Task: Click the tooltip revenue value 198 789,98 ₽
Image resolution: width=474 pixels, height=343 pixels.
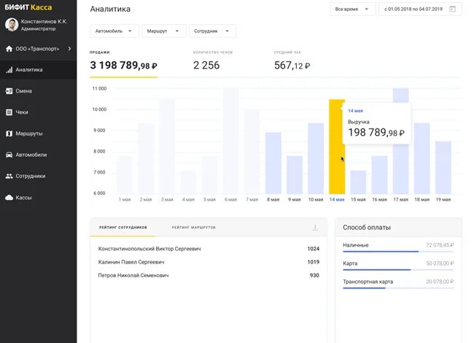Action: [x=376, y=133]
